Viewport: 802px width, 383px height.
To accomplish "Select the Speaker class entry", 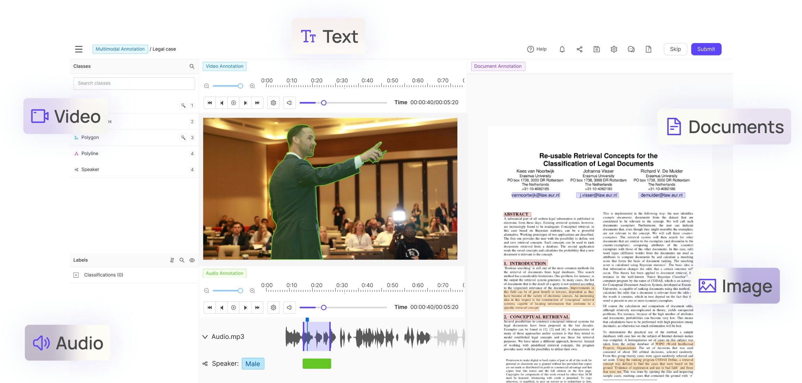I will [90, 170].
